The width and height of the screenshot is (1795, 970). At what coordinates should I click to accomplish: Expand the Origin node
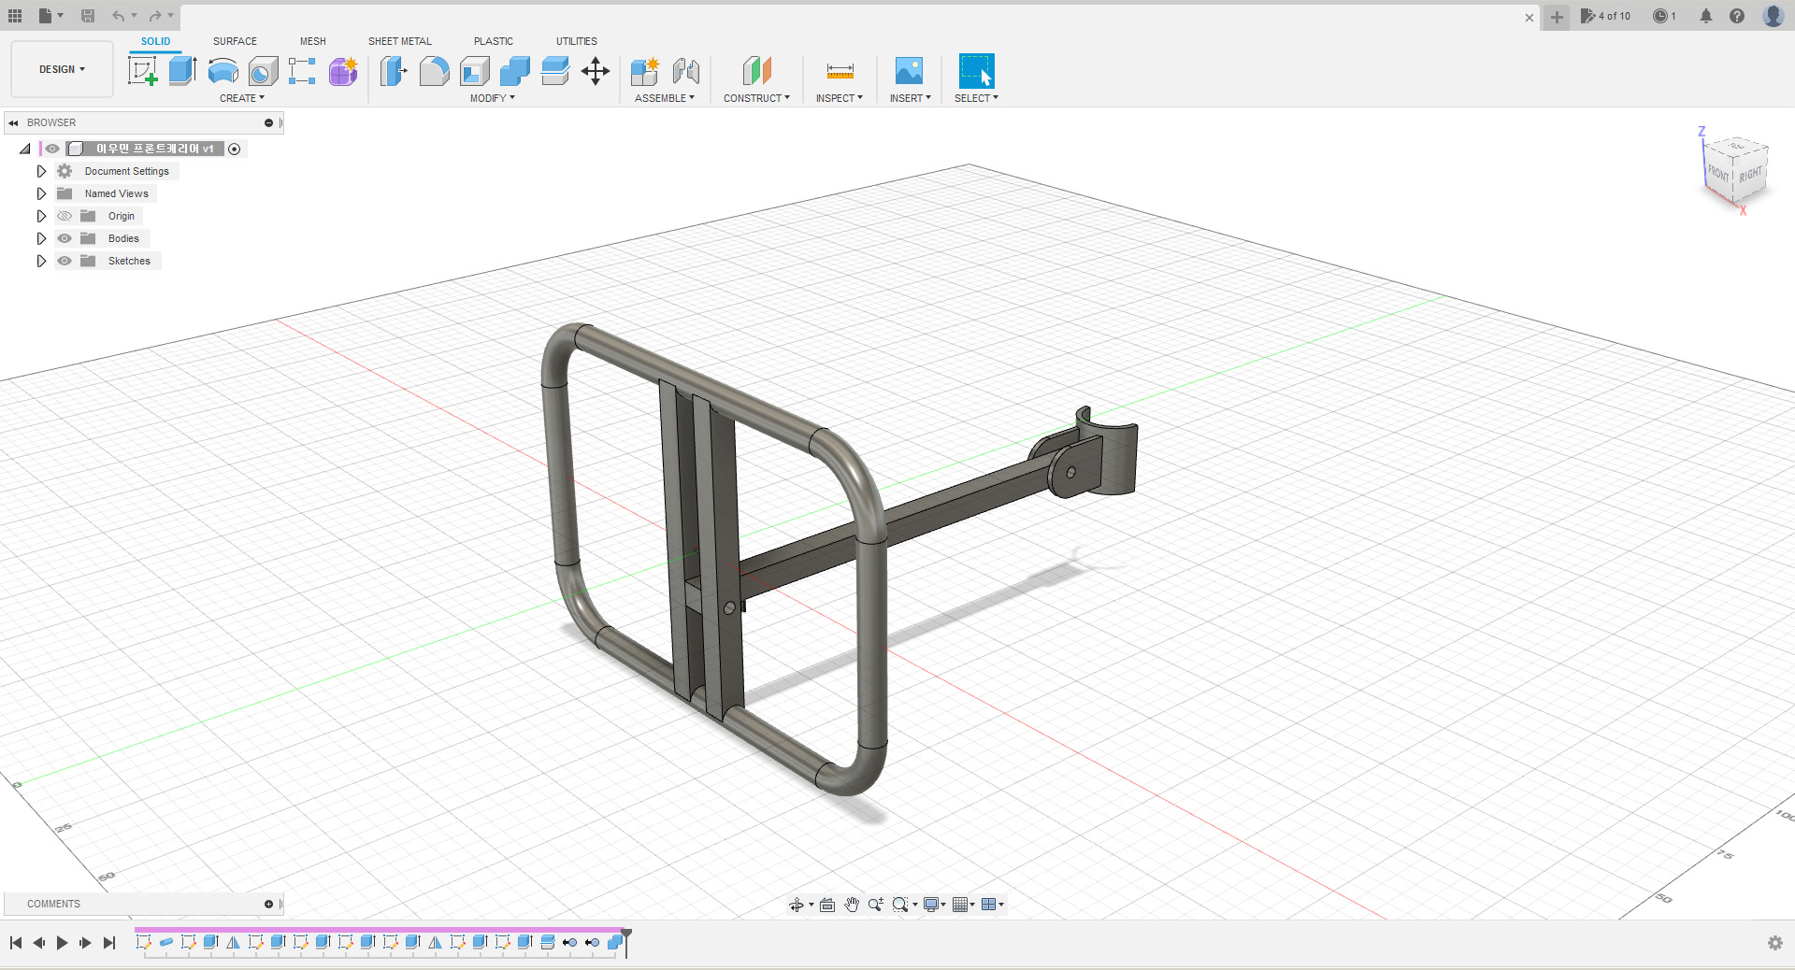(41, 216)
